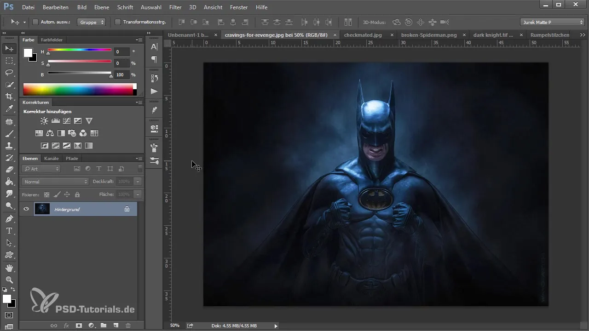This screenshot has height=331, width=589.
Task: Switch to the checkmated.jpg document tab
Action: [363, 35]
